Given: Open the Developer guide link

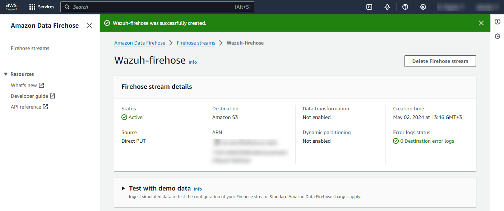Looking at the screenshot, I should click(33, 96).
